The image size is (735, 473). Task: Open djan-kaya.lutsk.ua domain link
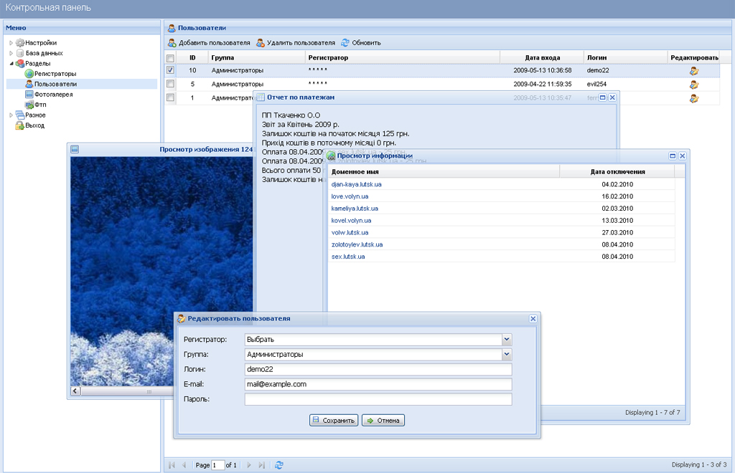point(356,184)
